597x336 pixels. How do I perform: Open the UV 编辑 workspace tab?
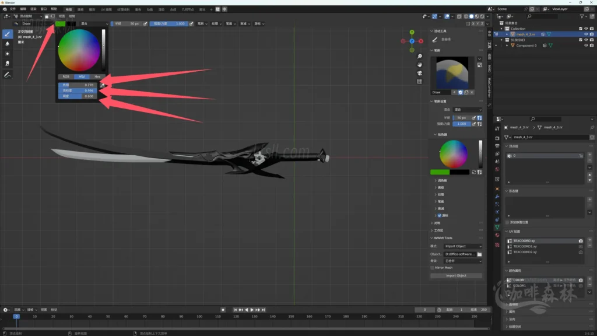pyautogui.click(x=106, y=10)
